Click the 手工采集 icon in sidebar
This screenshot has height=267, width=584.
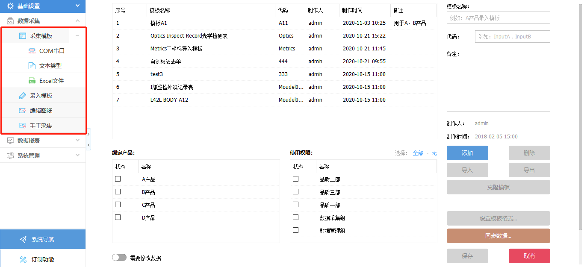tap(23, 126)
